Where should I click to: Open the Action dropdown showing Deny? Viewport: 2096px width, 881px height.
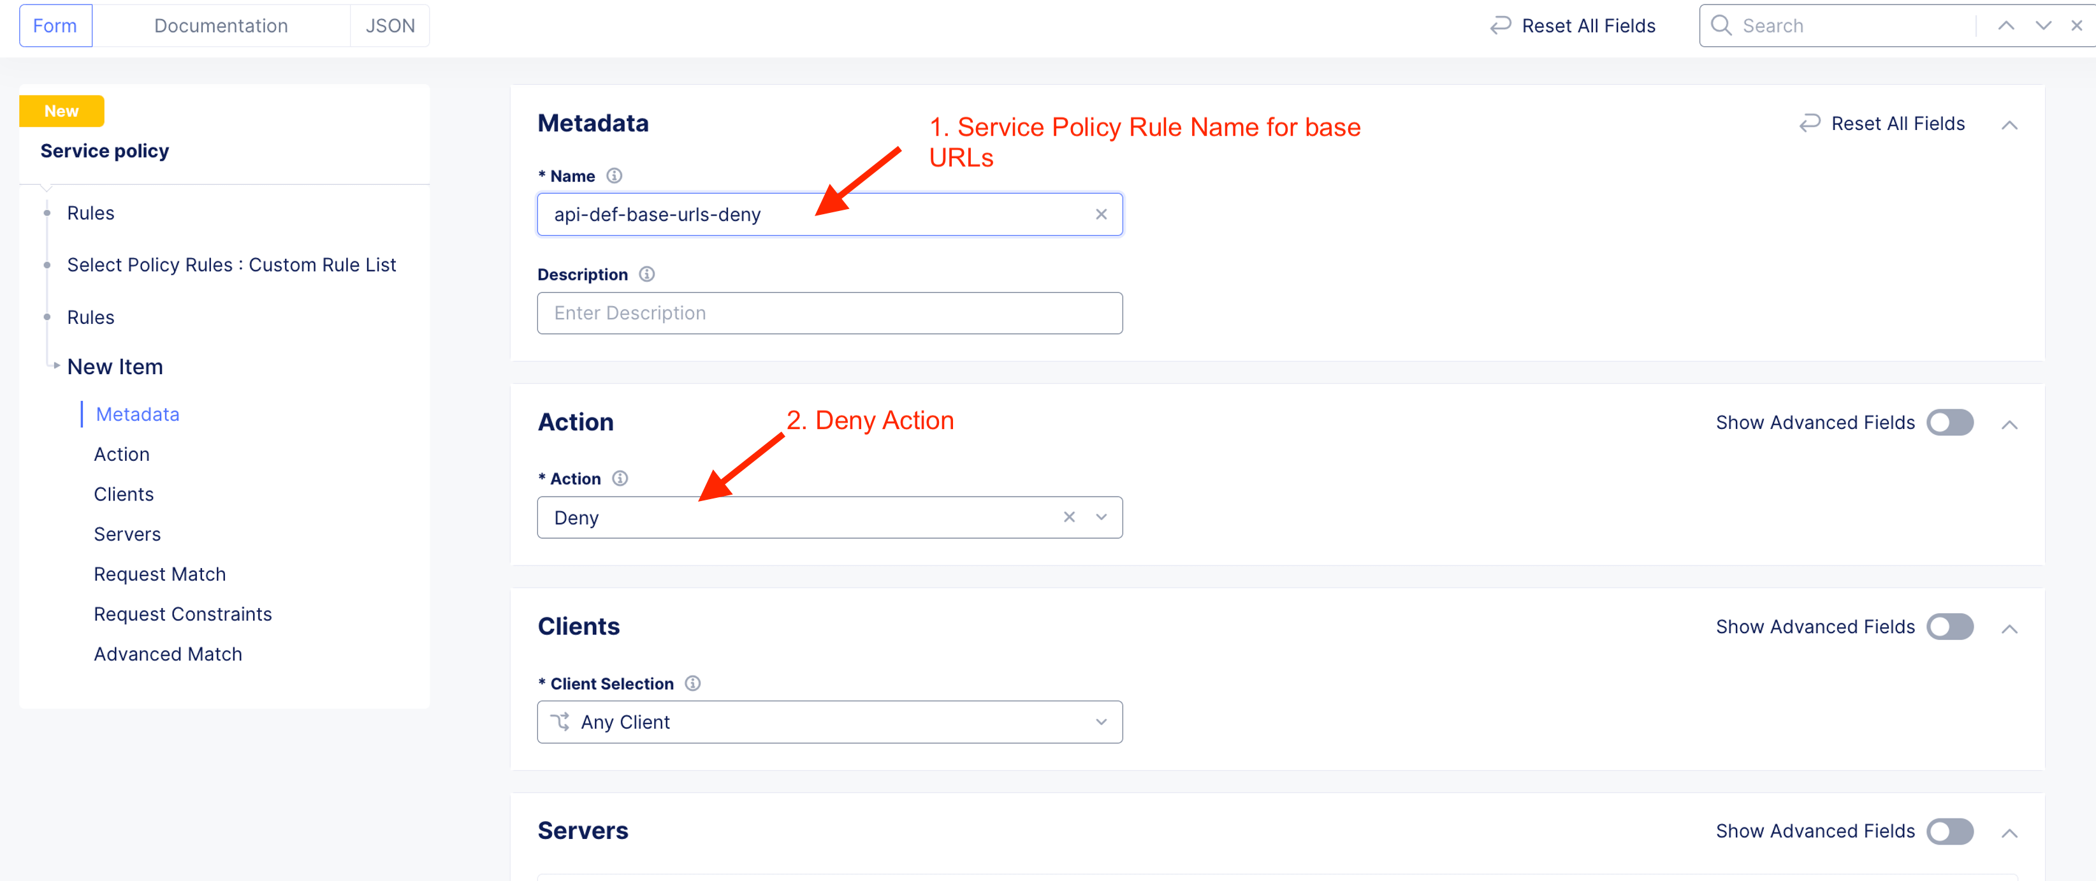pos(1102,518)
